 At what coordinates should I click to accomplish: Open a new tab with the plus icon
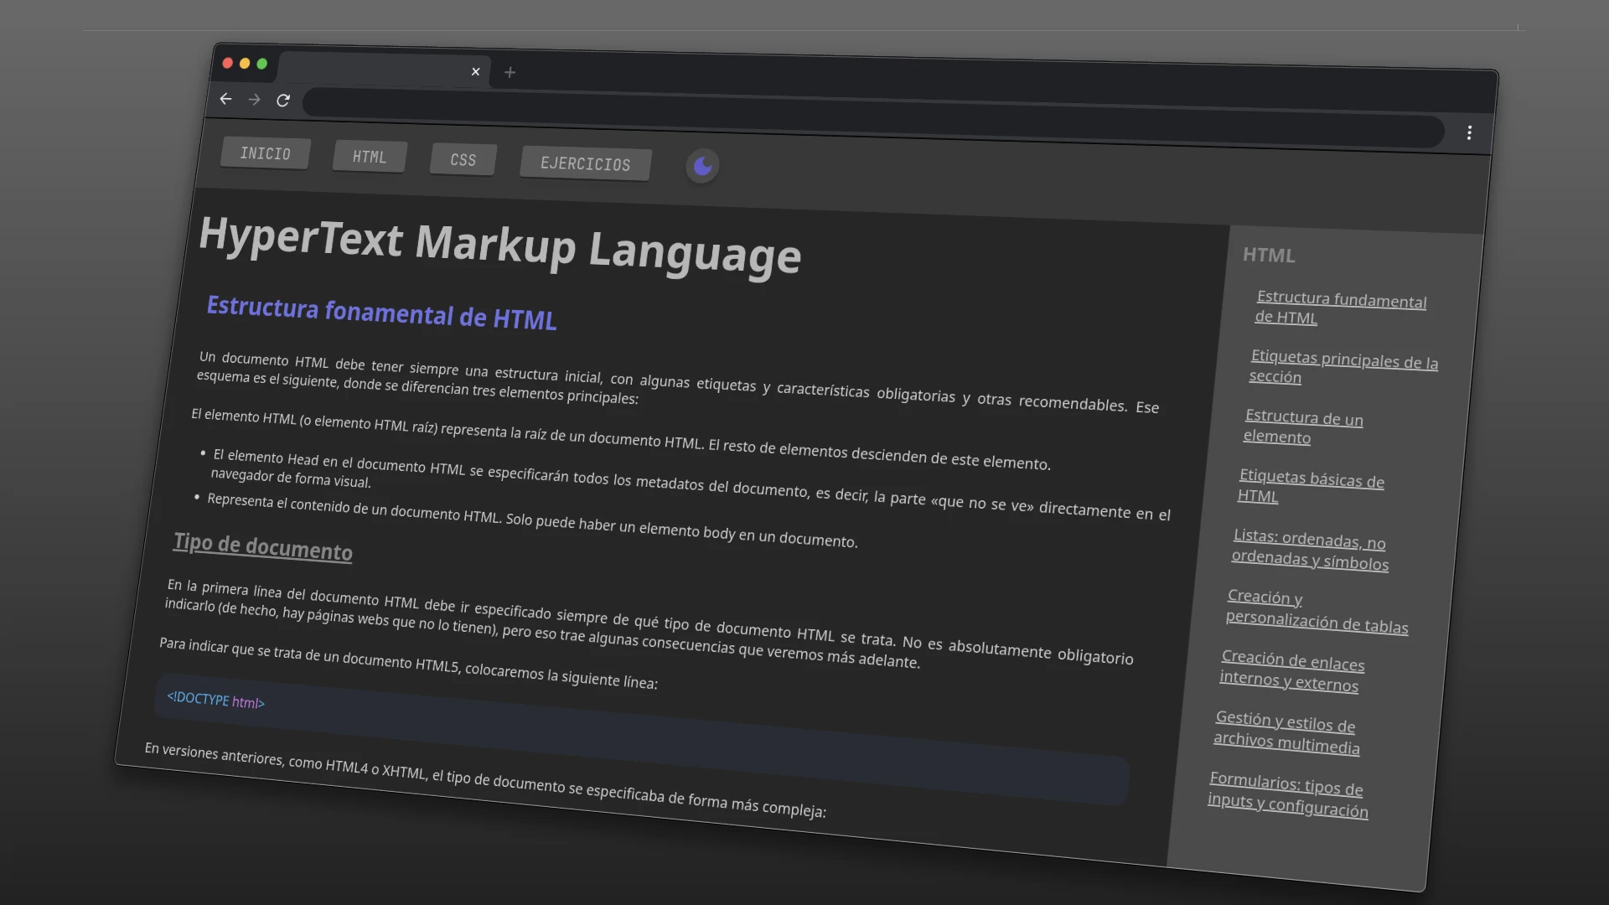point(510,73)
